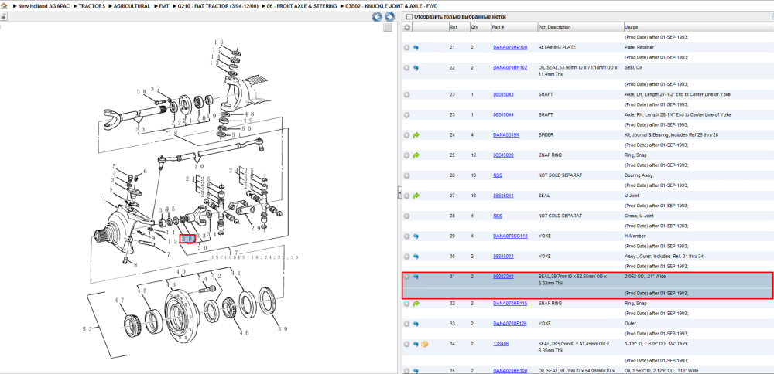Click the small square button above the diagram
The width and height of the screenshot is (774, 374).
click(x=388, y=28)
